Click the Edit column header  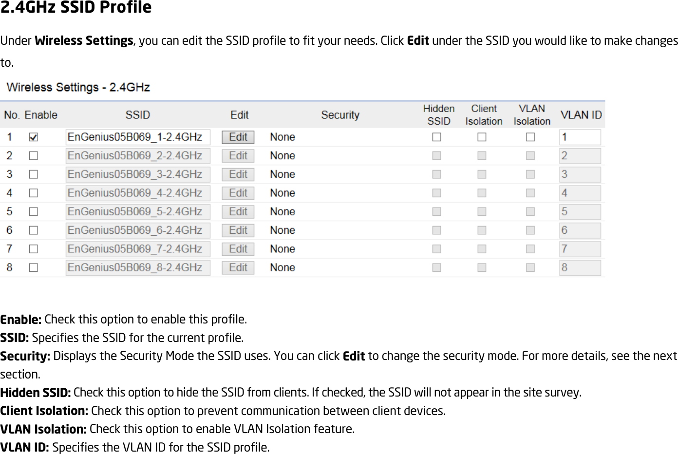click(x=239, y=115)
